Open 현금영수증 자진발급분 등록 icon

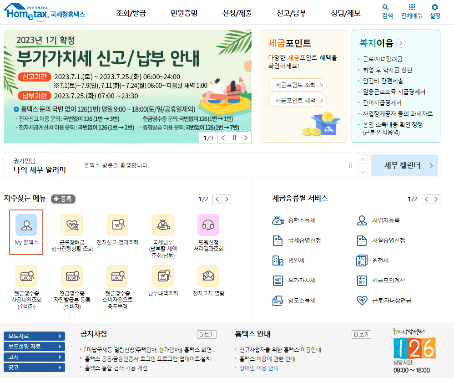coord(72,276)
